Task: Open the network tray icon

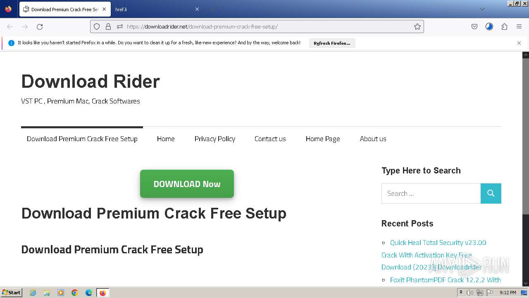Action: (x=479, y=293)
